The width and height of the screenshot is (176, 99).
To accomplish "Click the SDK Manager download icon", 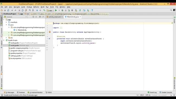I will click(88, 10).
